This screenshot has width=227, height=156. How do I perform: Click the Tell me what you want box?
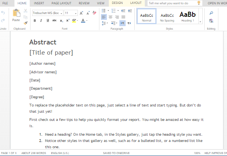point(175,3)
